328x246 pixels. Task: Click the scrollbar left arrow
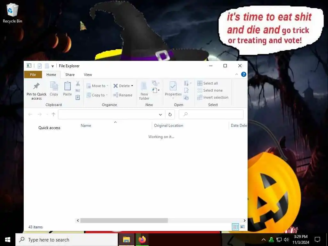coord(78,220)
